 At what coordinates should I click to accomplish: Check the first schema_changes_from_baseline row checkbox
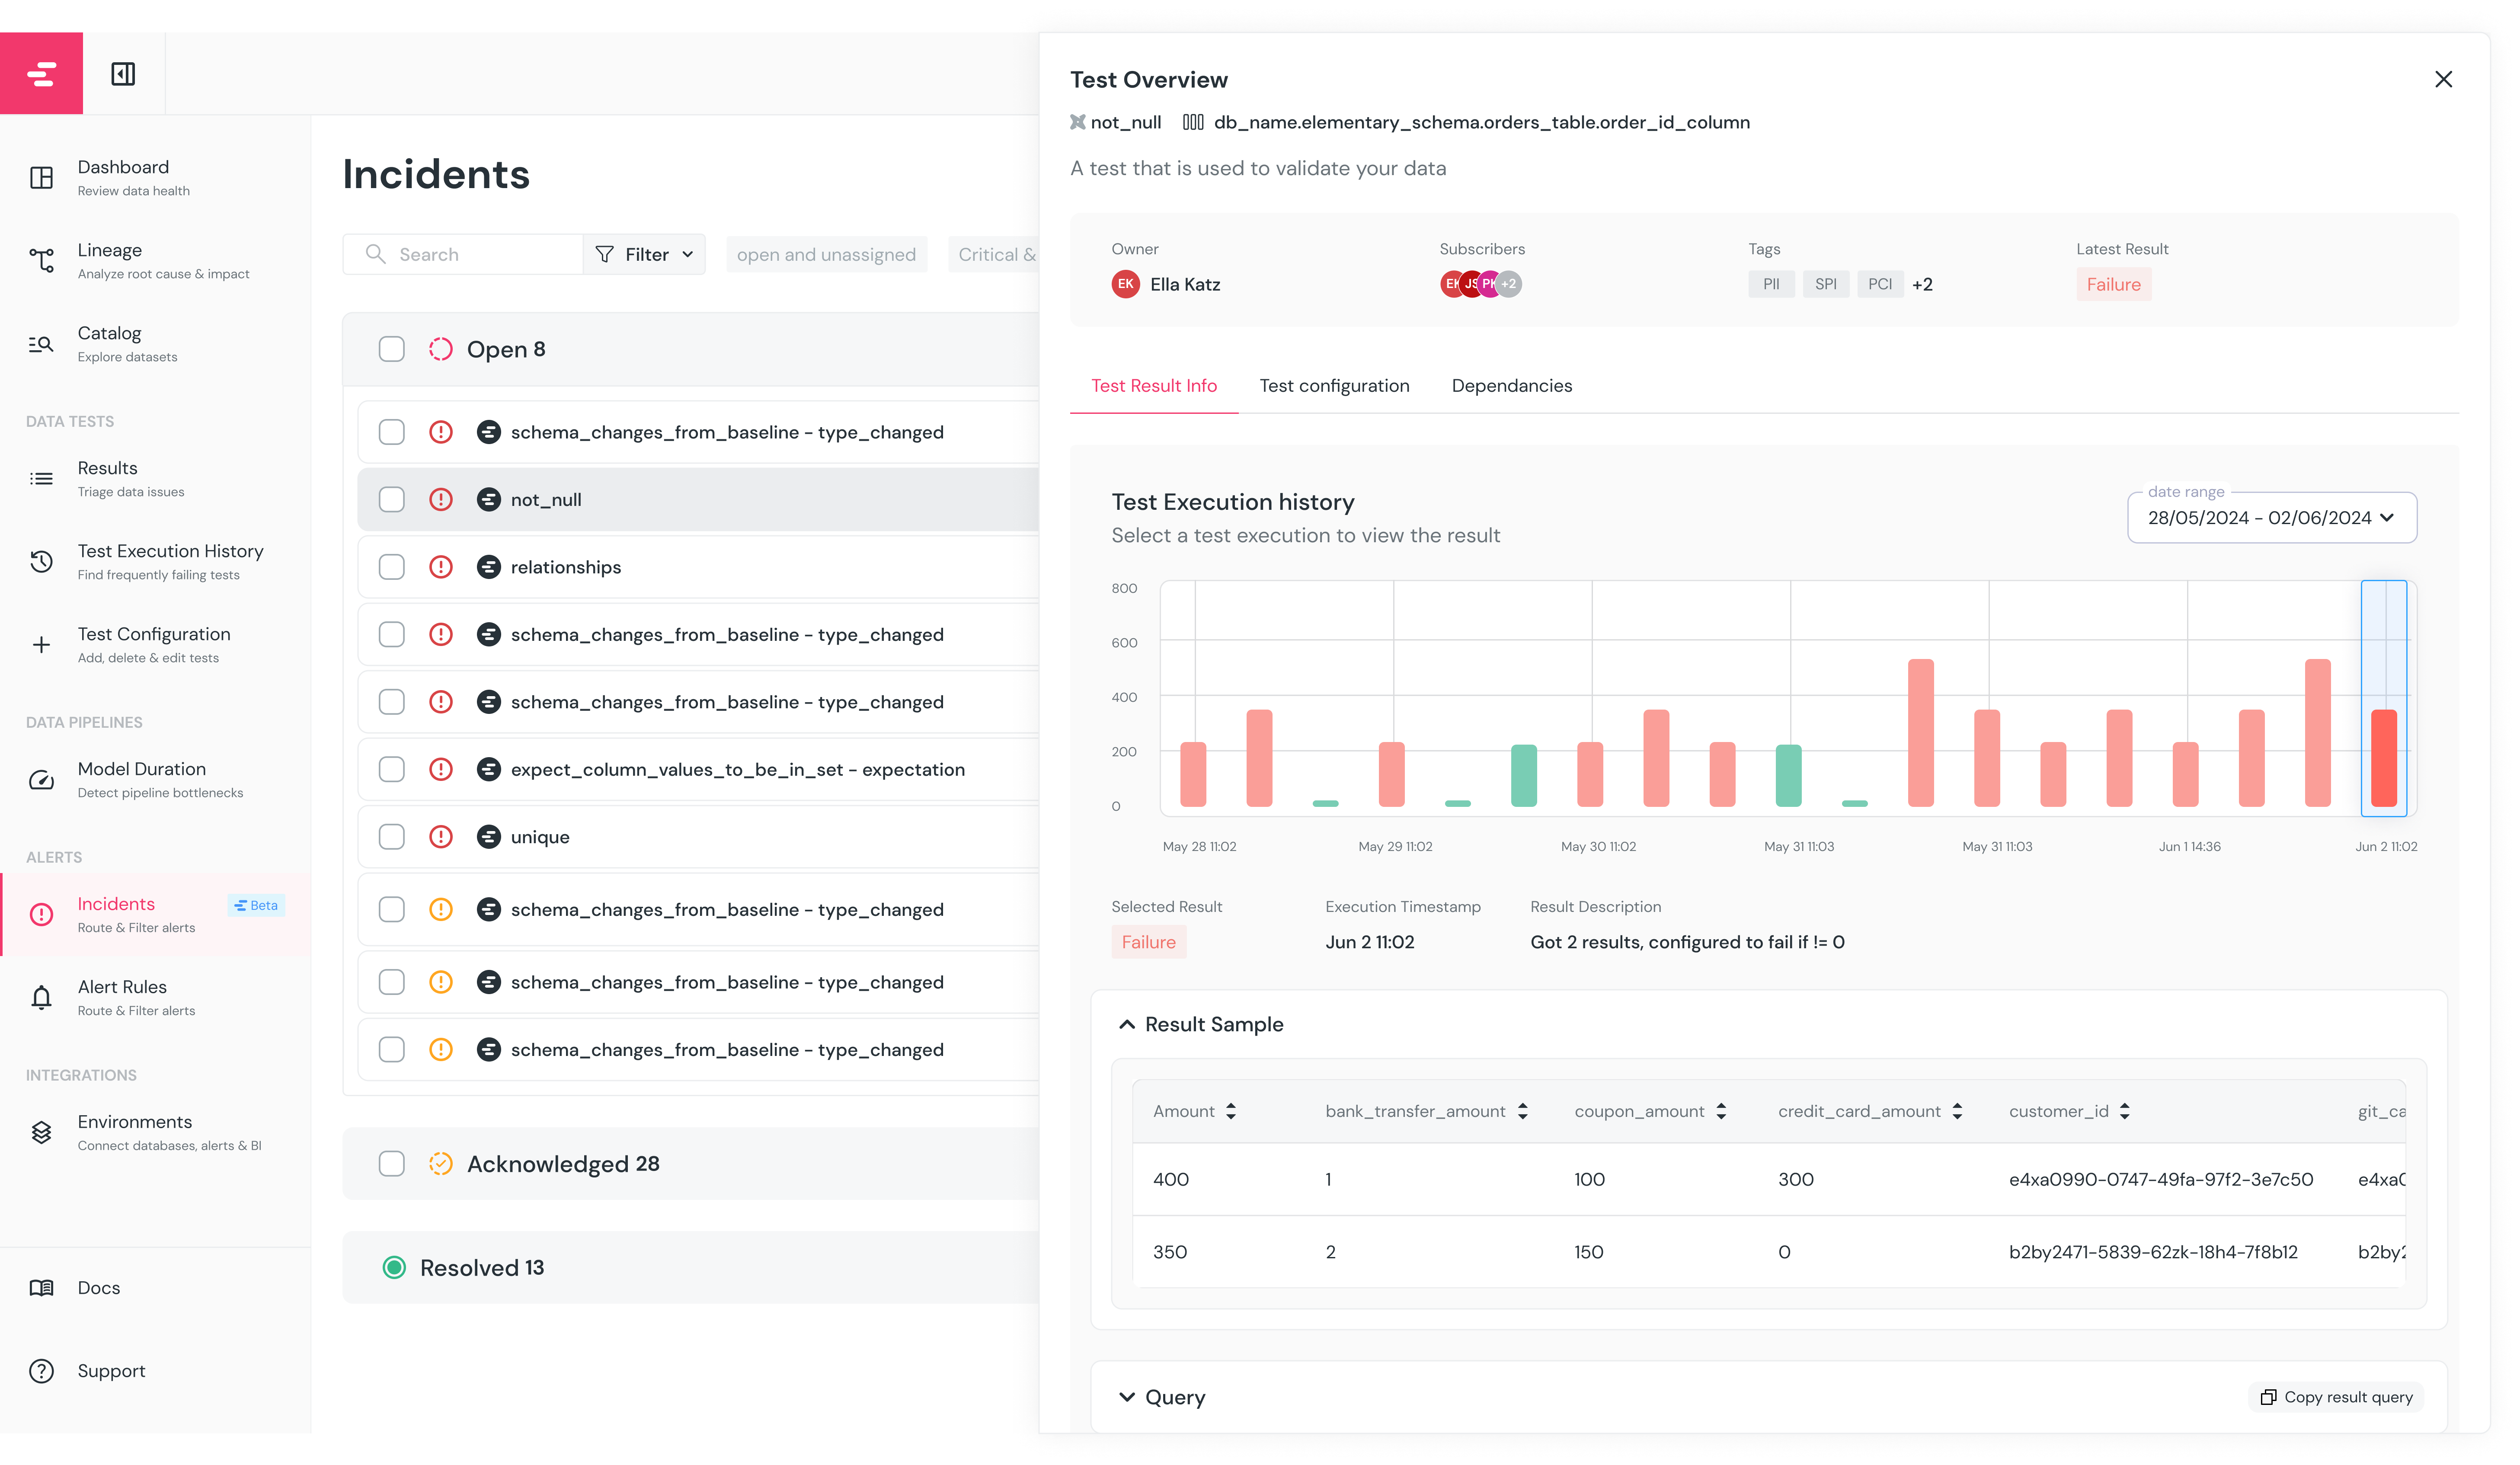[392, 432]
